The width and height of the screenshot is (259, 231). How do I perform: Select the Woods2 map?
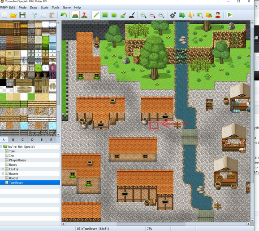click(14, 178)
